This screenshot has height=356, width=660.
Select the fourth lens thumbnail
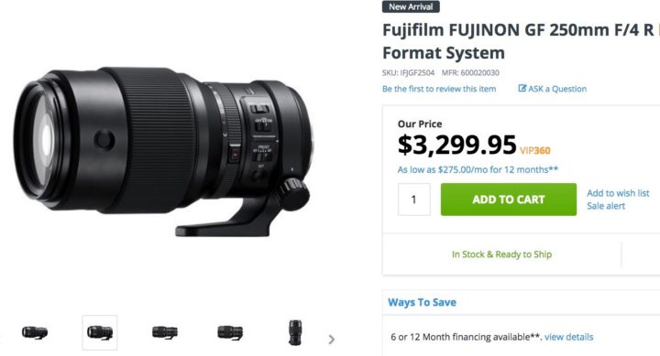click(230, 332)
